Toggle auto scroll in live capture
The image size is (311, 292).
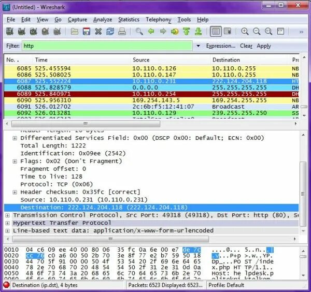point(228,32)
